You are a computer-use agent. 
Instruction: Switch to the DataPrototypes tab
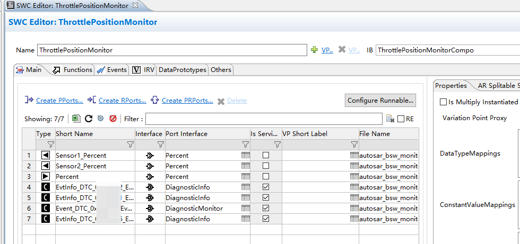tap(183, 70)
